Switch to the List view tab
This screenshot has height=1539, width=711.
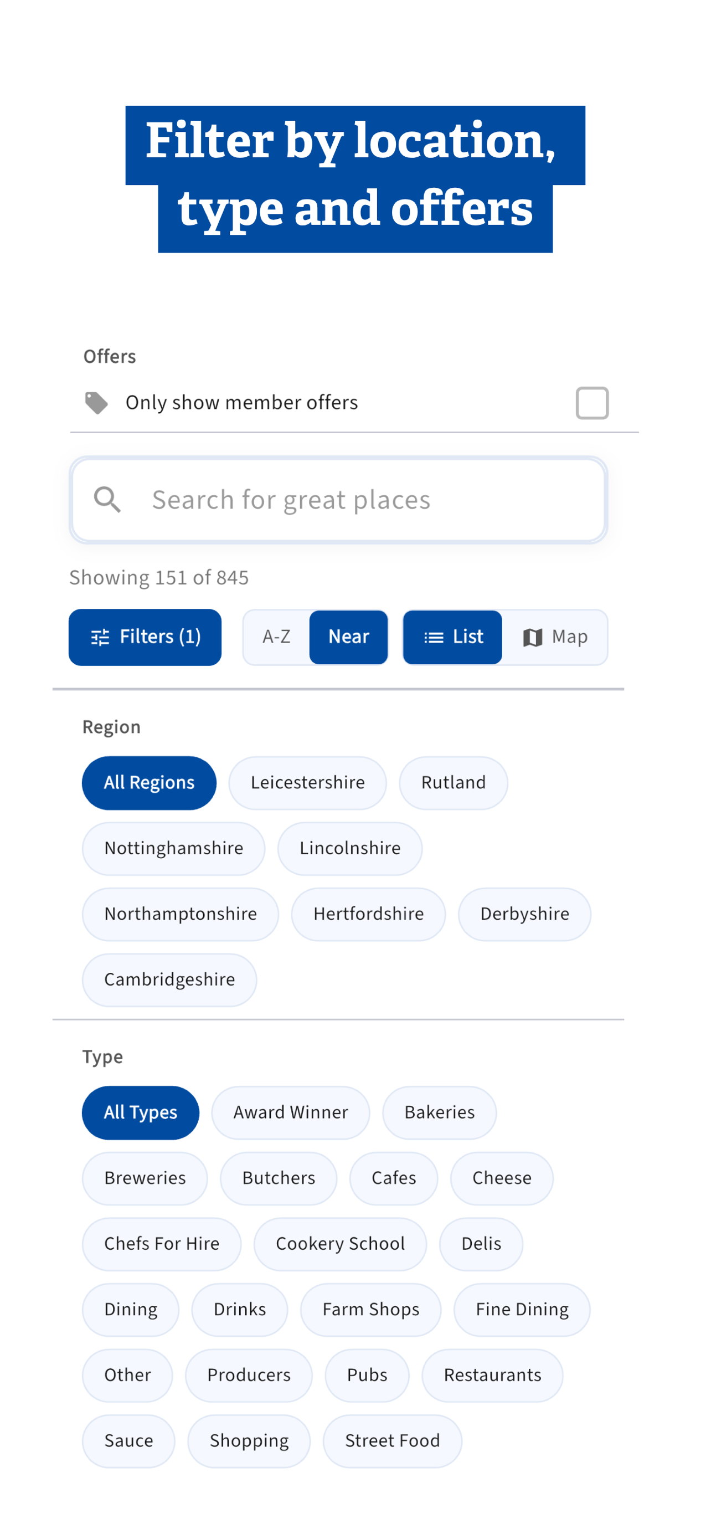tap(452, 637)
